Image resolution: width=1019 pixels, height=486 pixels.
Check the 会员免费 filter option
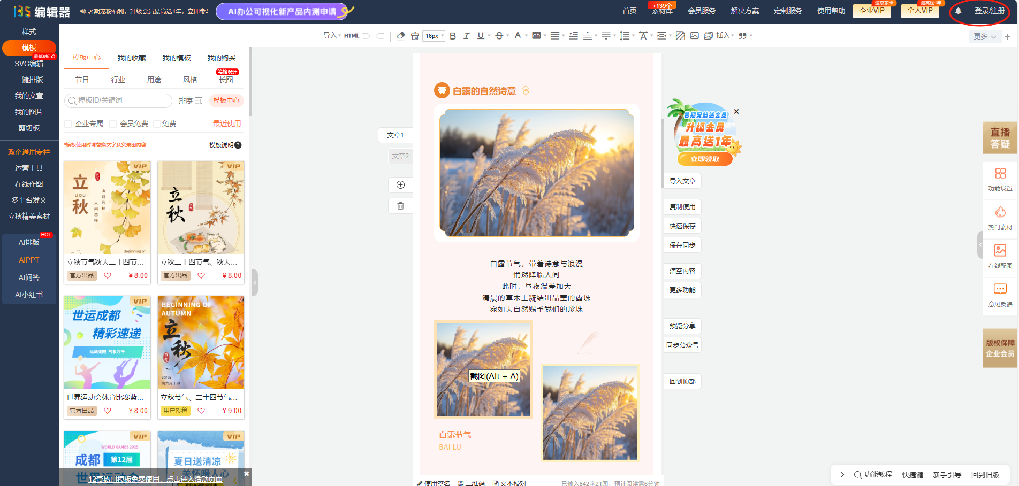point(113,124)
